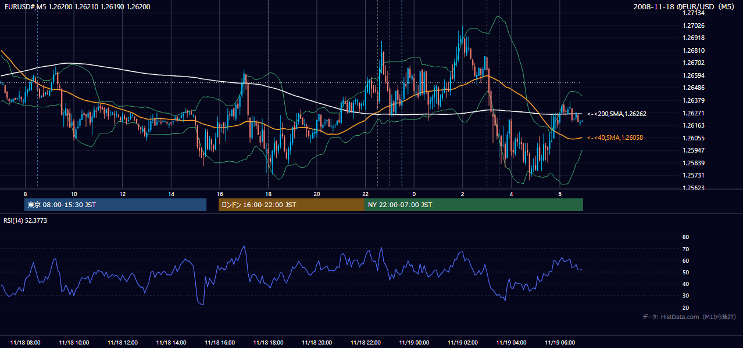Click the 11/19 00:00 date label
Image resolution: width=743 pixels, height=348 pixels.
pos(414,343)
